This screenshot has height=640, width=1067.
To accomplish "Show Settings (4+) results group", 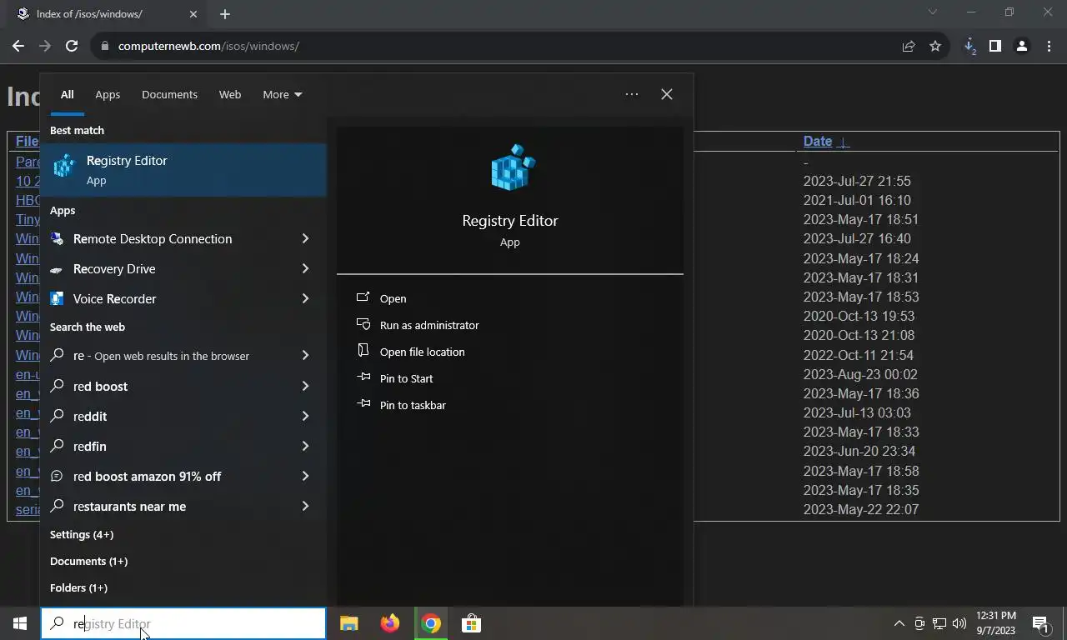I will pyautogui.click(x=82, y=534).
